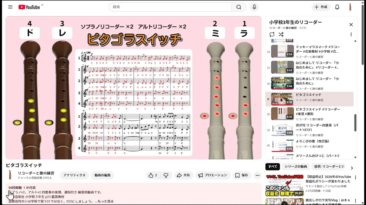Screen dimensions: 366x205
Task: Open playlist video 36 thumbnail 2:44
Action: point(282,83)
